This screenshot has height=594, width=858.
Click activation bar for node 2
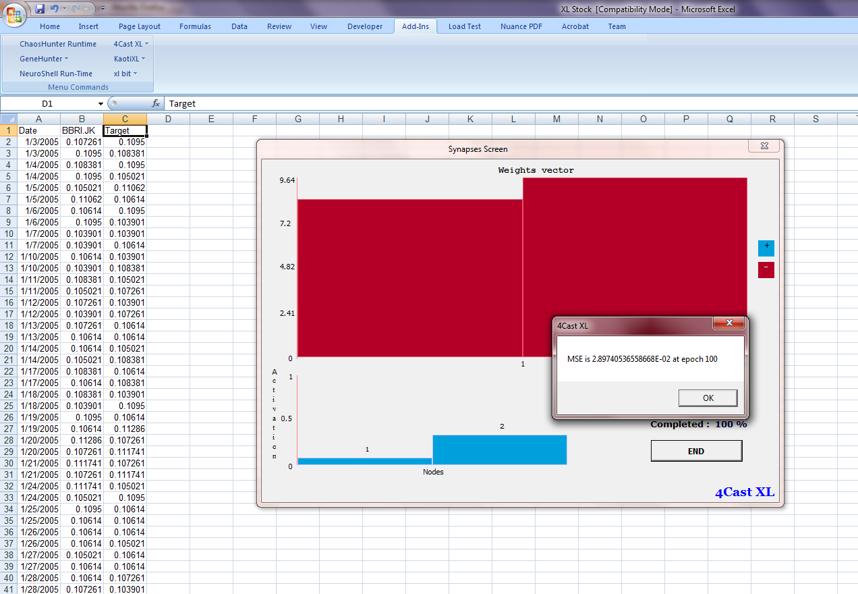coord(500,450)
